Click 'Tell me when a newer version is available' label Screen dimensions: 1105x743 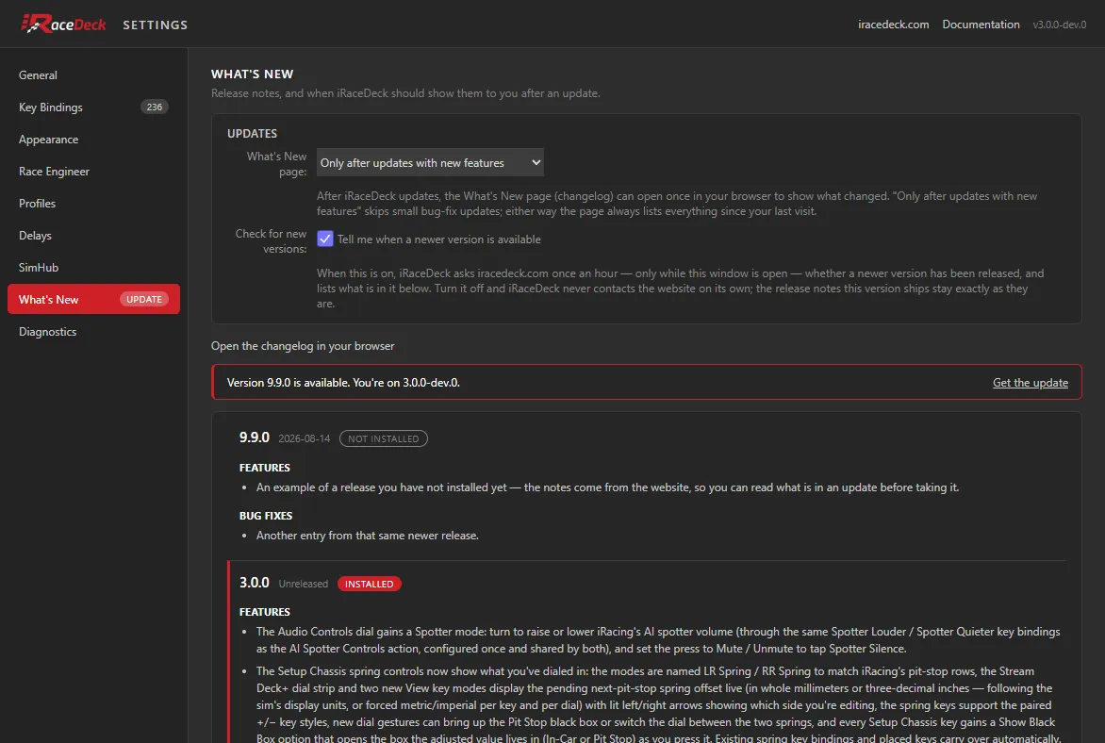click(439, 239)
